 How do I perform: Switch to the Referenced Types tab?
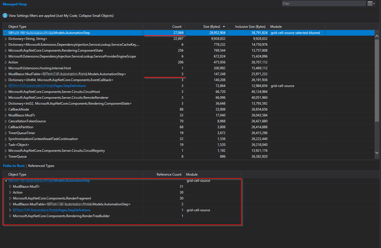tap(41, 166)
